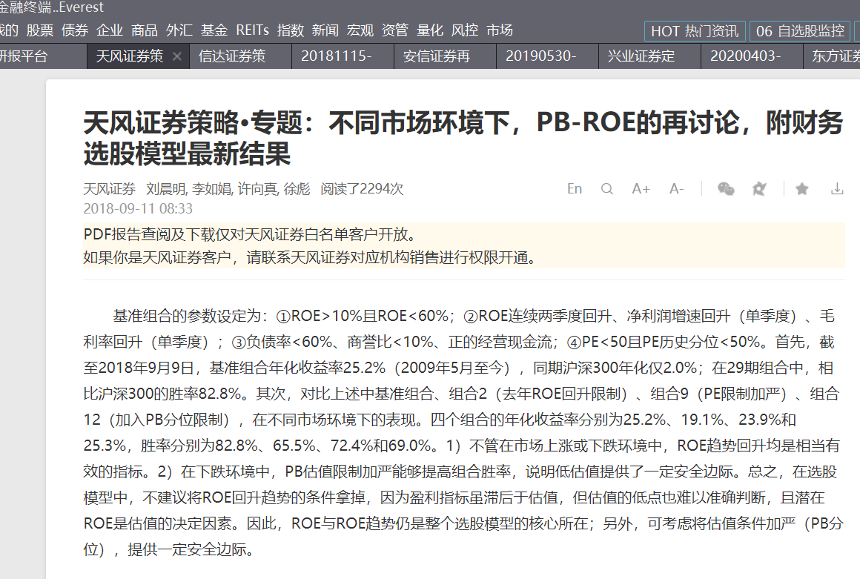Viewport: 860px width, 579px height.
Task: Star the article with the favorite icon
Action: click(x=801, y=190)
